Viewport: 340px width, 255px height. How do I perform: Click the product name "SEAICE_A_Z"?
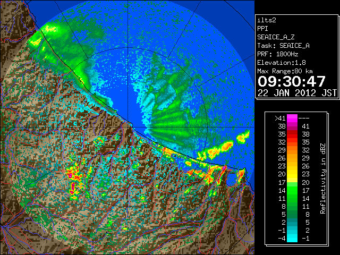pyautogui.click(x=276, y=37)
